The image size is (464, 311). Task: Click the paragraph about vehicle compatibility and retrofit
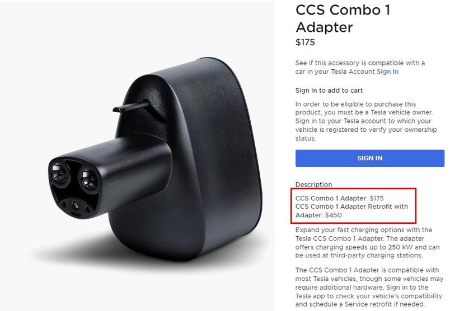click(x=369, y=287)
